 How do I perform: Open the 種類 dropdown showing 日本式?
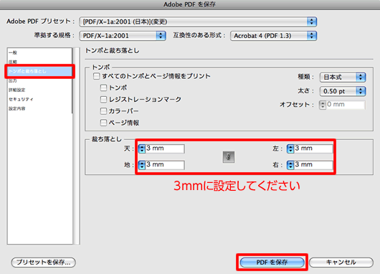(x=343, y=77)
